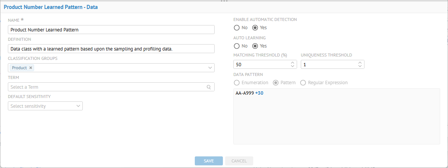The height and width of the screenshot is (168, 448).
Task: Click the Uniqueness Threshold stepper arrows
Action: 360,65
